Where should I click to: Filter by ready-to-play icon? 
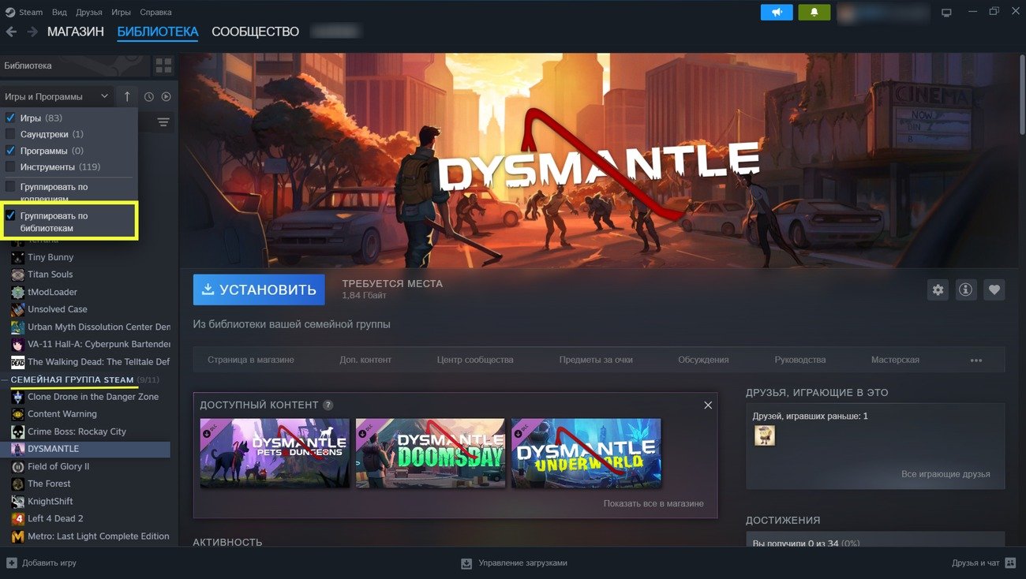tap(167, 96)
